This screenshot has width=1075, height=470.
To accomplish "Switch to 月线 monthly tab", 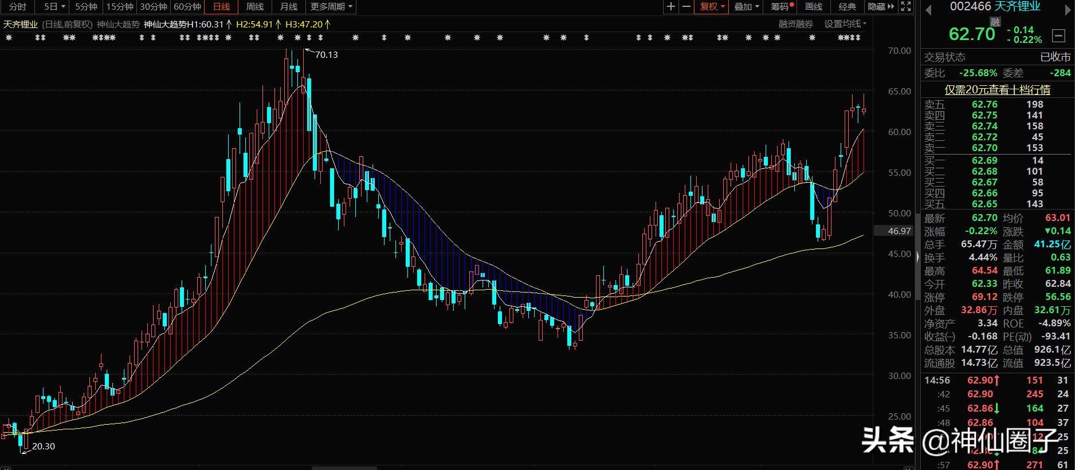I will pyautogui.click(x=289, y=7).
